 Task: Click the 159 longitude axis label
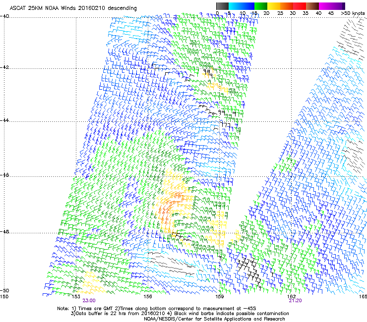(219, 297)
